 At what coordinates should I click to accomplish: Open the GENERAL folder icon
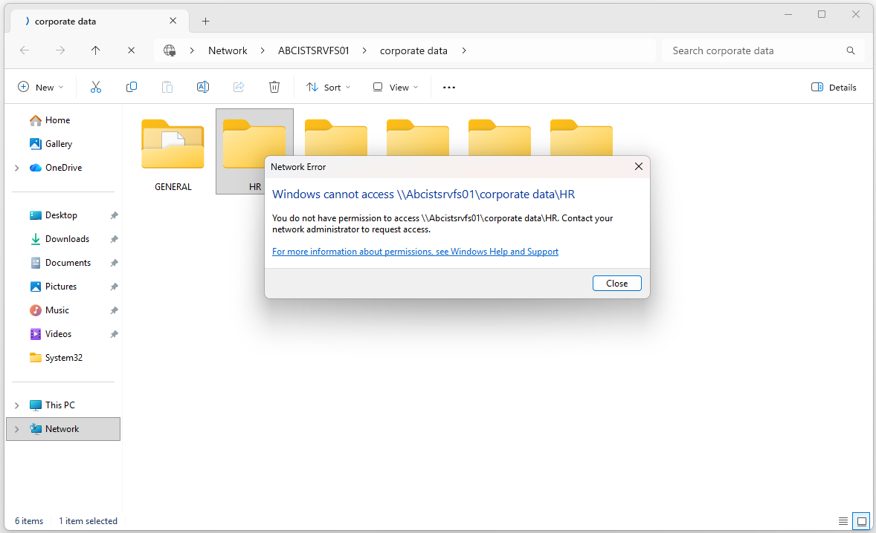tap(173, 144)
